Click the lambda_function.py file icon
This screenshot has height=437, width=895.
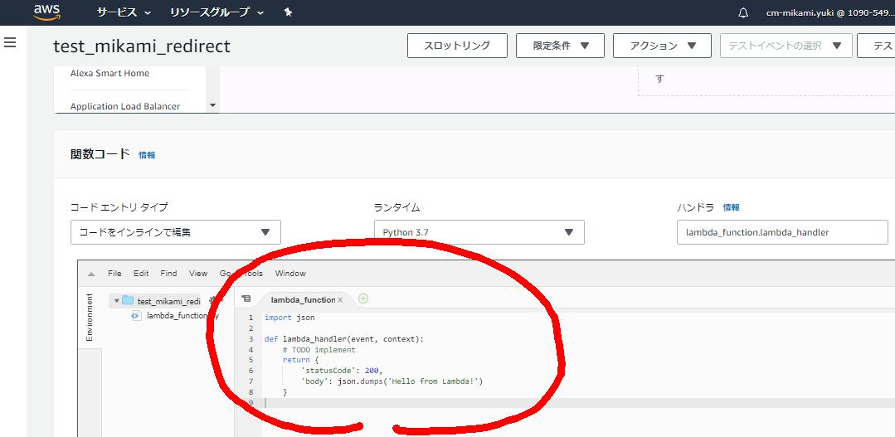point(136,315)
